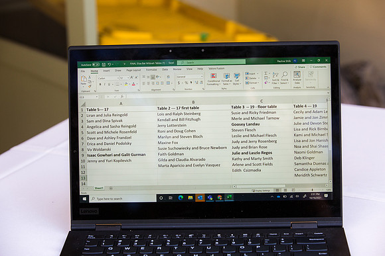Toggle the AutoSave switch
Image resolution: width=385 pixels, height=256 pixels.
(96, 65)
